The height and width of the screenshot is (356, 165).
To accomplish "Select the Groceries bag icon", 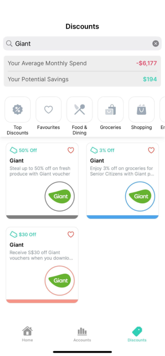I will click(110, 110).
